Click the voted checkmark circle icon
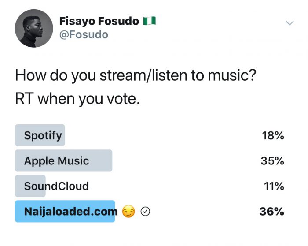The width and height of the screenshot is (308, 246). pos(145,211)
